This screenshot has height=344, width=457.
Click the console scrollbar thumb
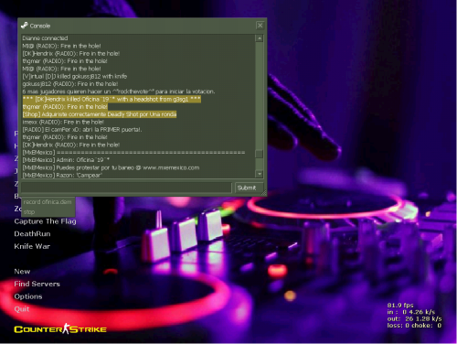click(260, 154)
